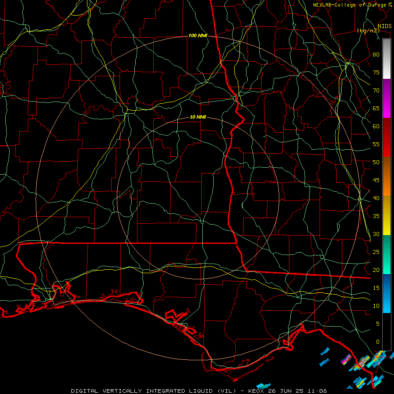This screenshot has width=394, height=394.
Task: Click the 30 value on the scale
Action: point(376,234)
